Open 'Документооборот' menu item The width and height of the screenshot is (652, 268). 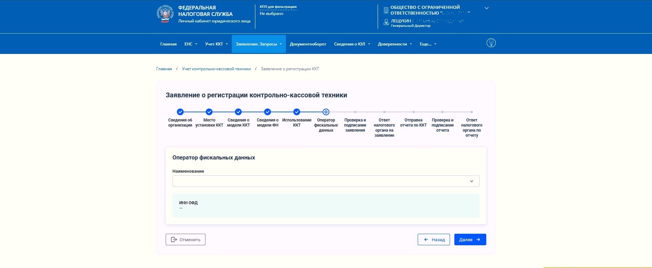308,44
